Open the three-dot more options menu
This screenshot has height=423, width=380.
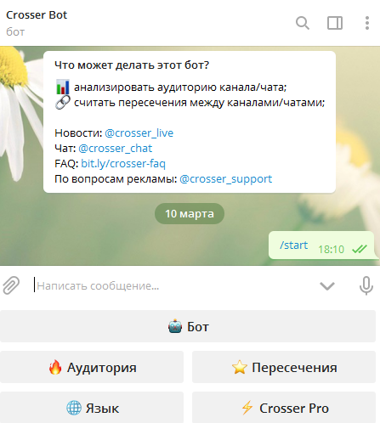point(367,23)
